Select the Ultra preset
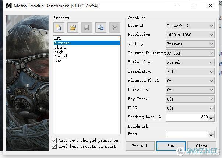 point(87,47)
